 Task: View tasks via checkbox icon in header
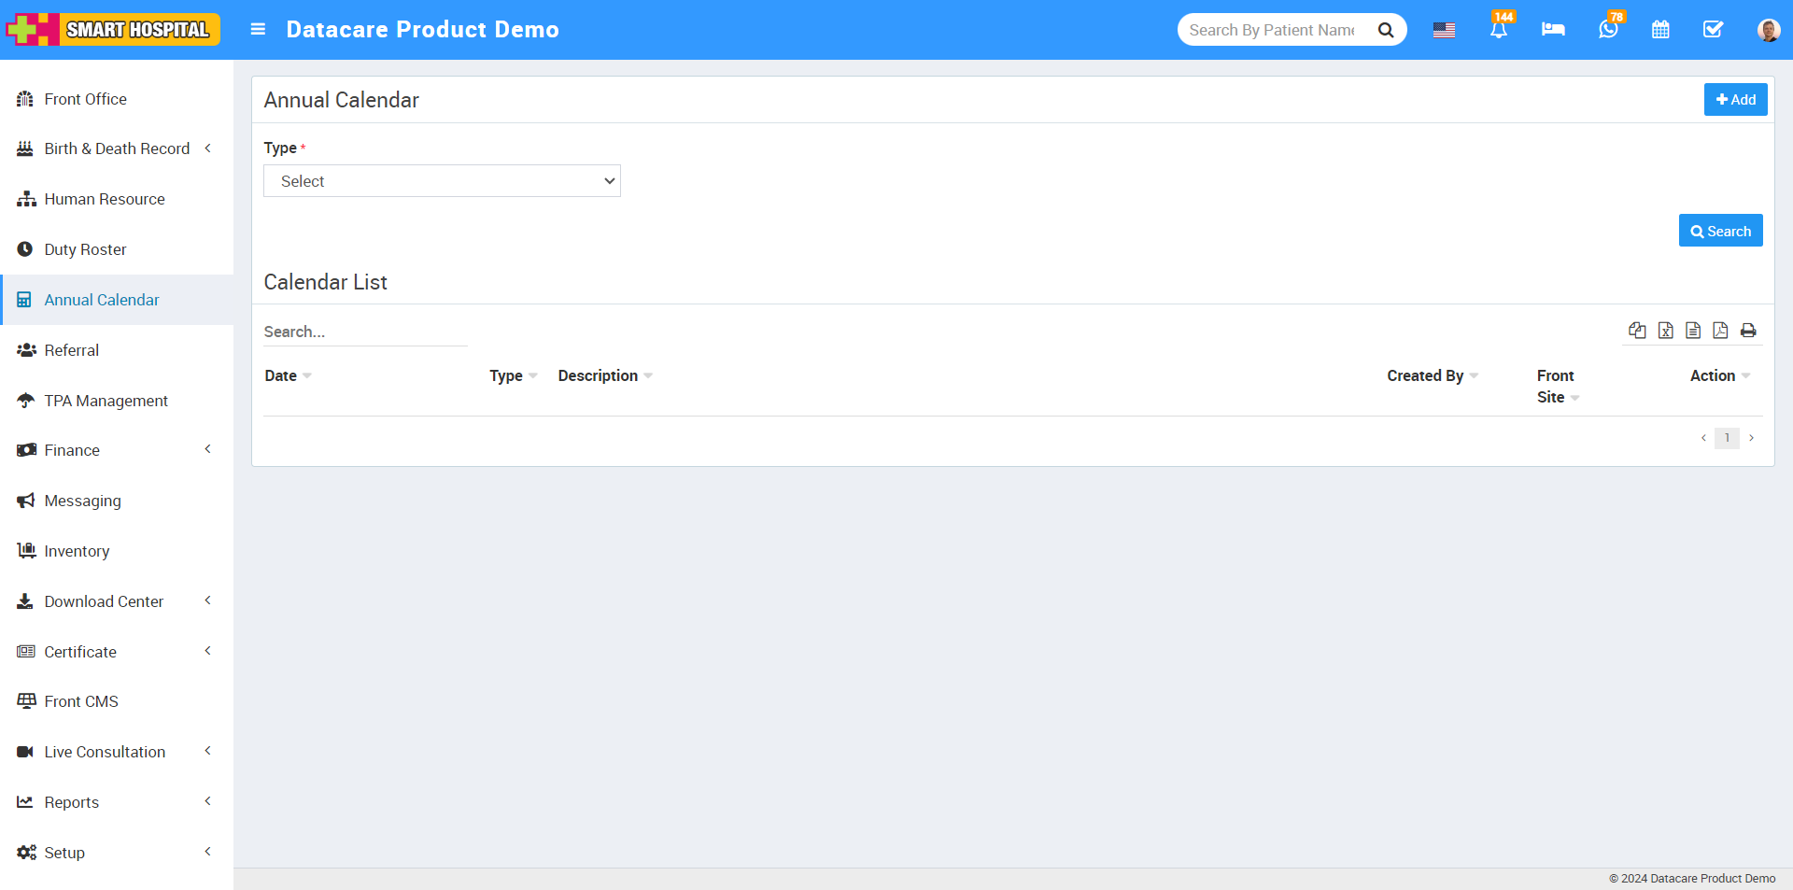(1713, 30)
